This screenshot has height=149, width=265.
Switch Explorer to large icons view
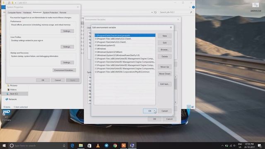(193, 107)
